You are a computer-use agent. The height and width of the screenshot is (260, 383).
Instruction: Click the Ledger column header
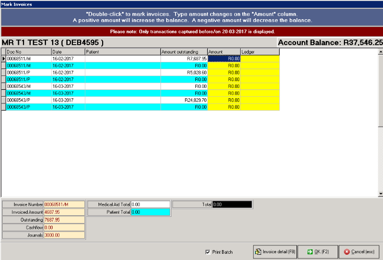pos(260,52)
